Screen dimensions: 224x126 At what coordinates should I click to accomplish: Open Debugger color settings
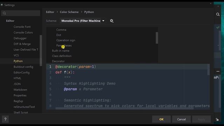(20, 38)
